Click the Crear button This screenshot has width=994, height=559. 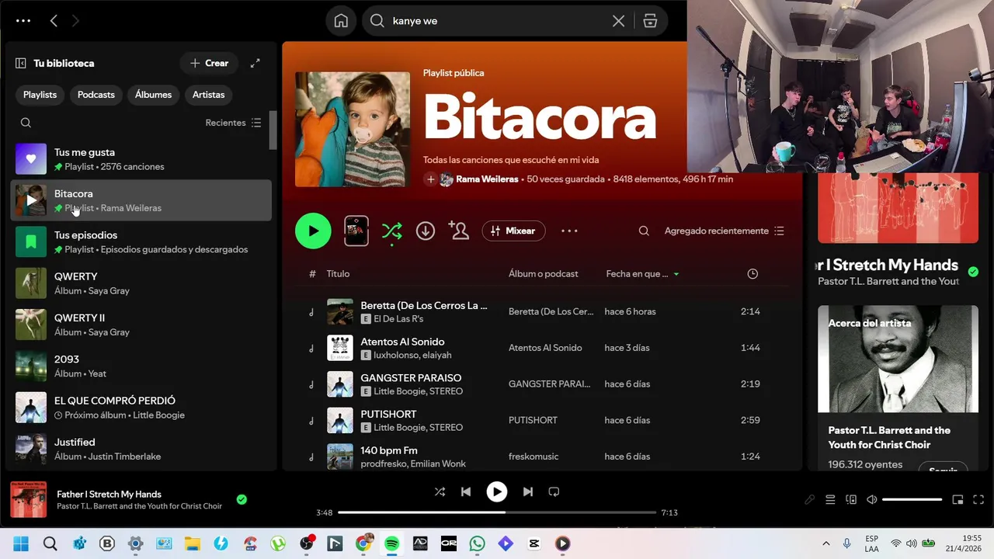[209, 64]
